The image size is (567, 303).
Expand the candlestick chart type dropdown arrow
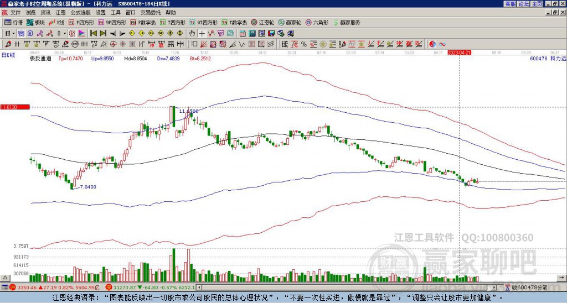64,34
